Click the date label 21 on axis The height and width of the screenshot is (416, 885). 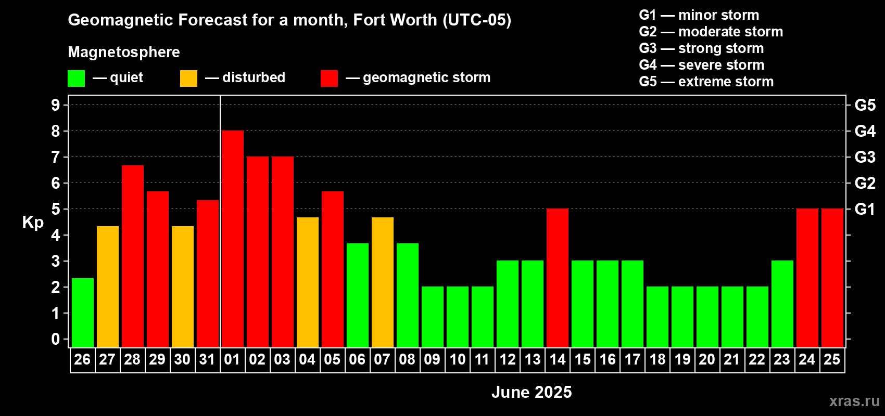(x=732, y=359)
